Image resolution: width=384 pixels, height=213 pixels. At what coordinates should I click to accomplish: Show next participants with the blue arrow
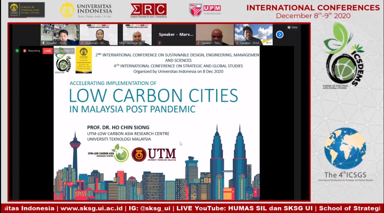[280, 34]
